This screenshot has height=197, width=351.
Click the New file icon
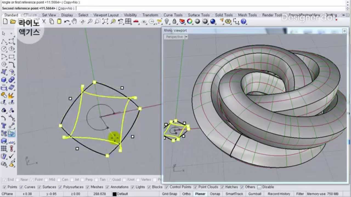click(x=5, y=22)
